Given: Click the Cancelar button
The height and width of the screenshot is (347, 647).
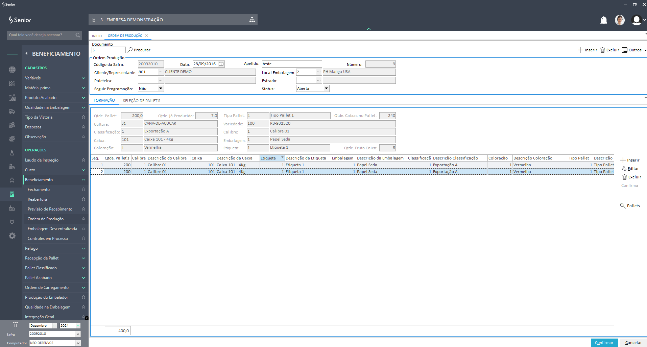Looking at the screenshot, I should click(x=633, y=343).
